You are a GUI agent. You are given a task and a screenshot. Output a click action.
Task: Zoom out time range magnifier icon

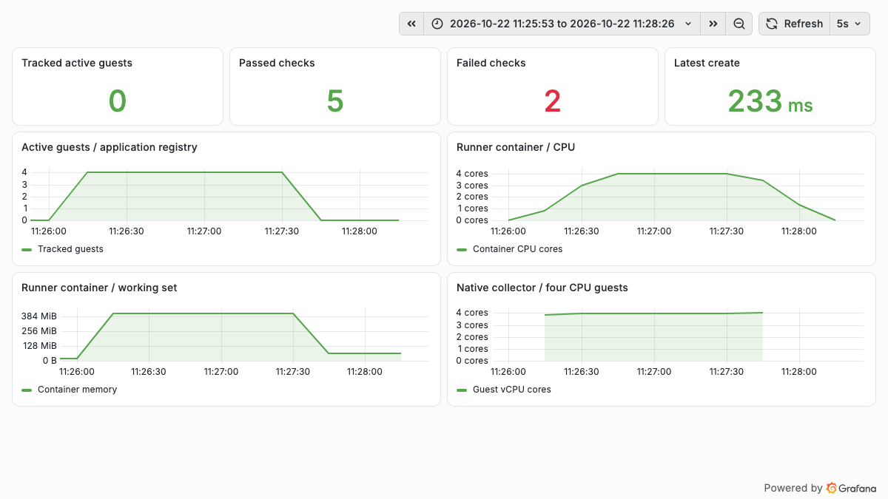tap(739, 24)
